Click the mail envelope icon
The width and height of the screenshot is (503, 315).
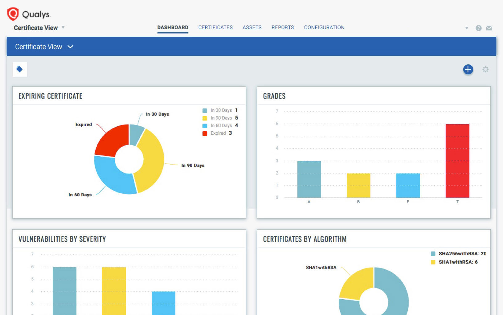coord(489,28)
